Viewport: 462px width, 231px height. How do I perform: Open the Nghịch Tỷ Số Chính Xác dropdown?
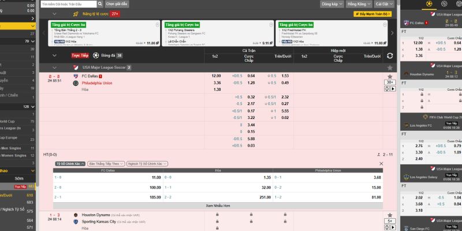147,163
